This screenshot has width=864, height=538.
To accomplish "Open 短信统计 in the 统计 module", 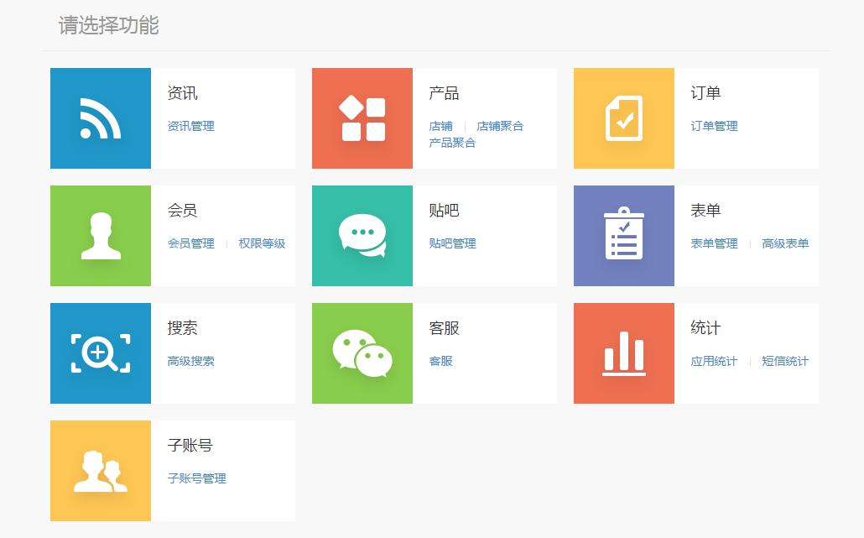I will [x=785, y=362].
